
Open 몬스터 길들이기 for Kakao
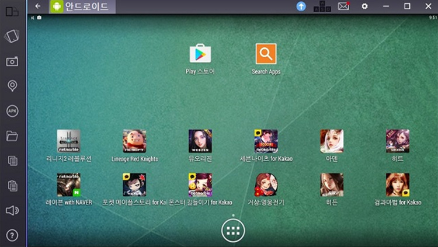[200, 185]
